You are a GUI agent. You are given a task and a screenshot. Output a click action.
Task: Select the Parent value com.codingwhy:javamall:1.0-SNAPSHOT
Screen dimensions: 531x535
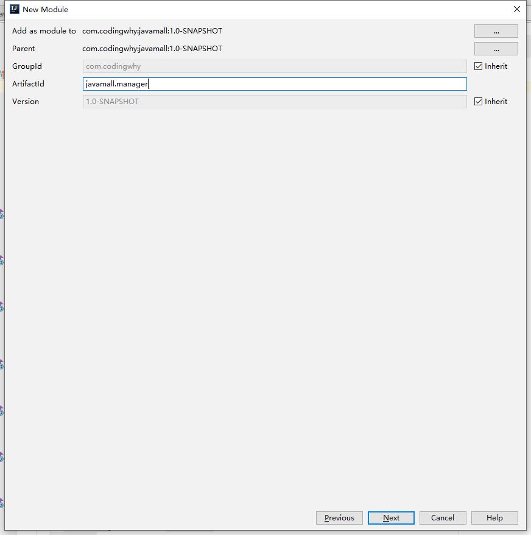[152, 49]
